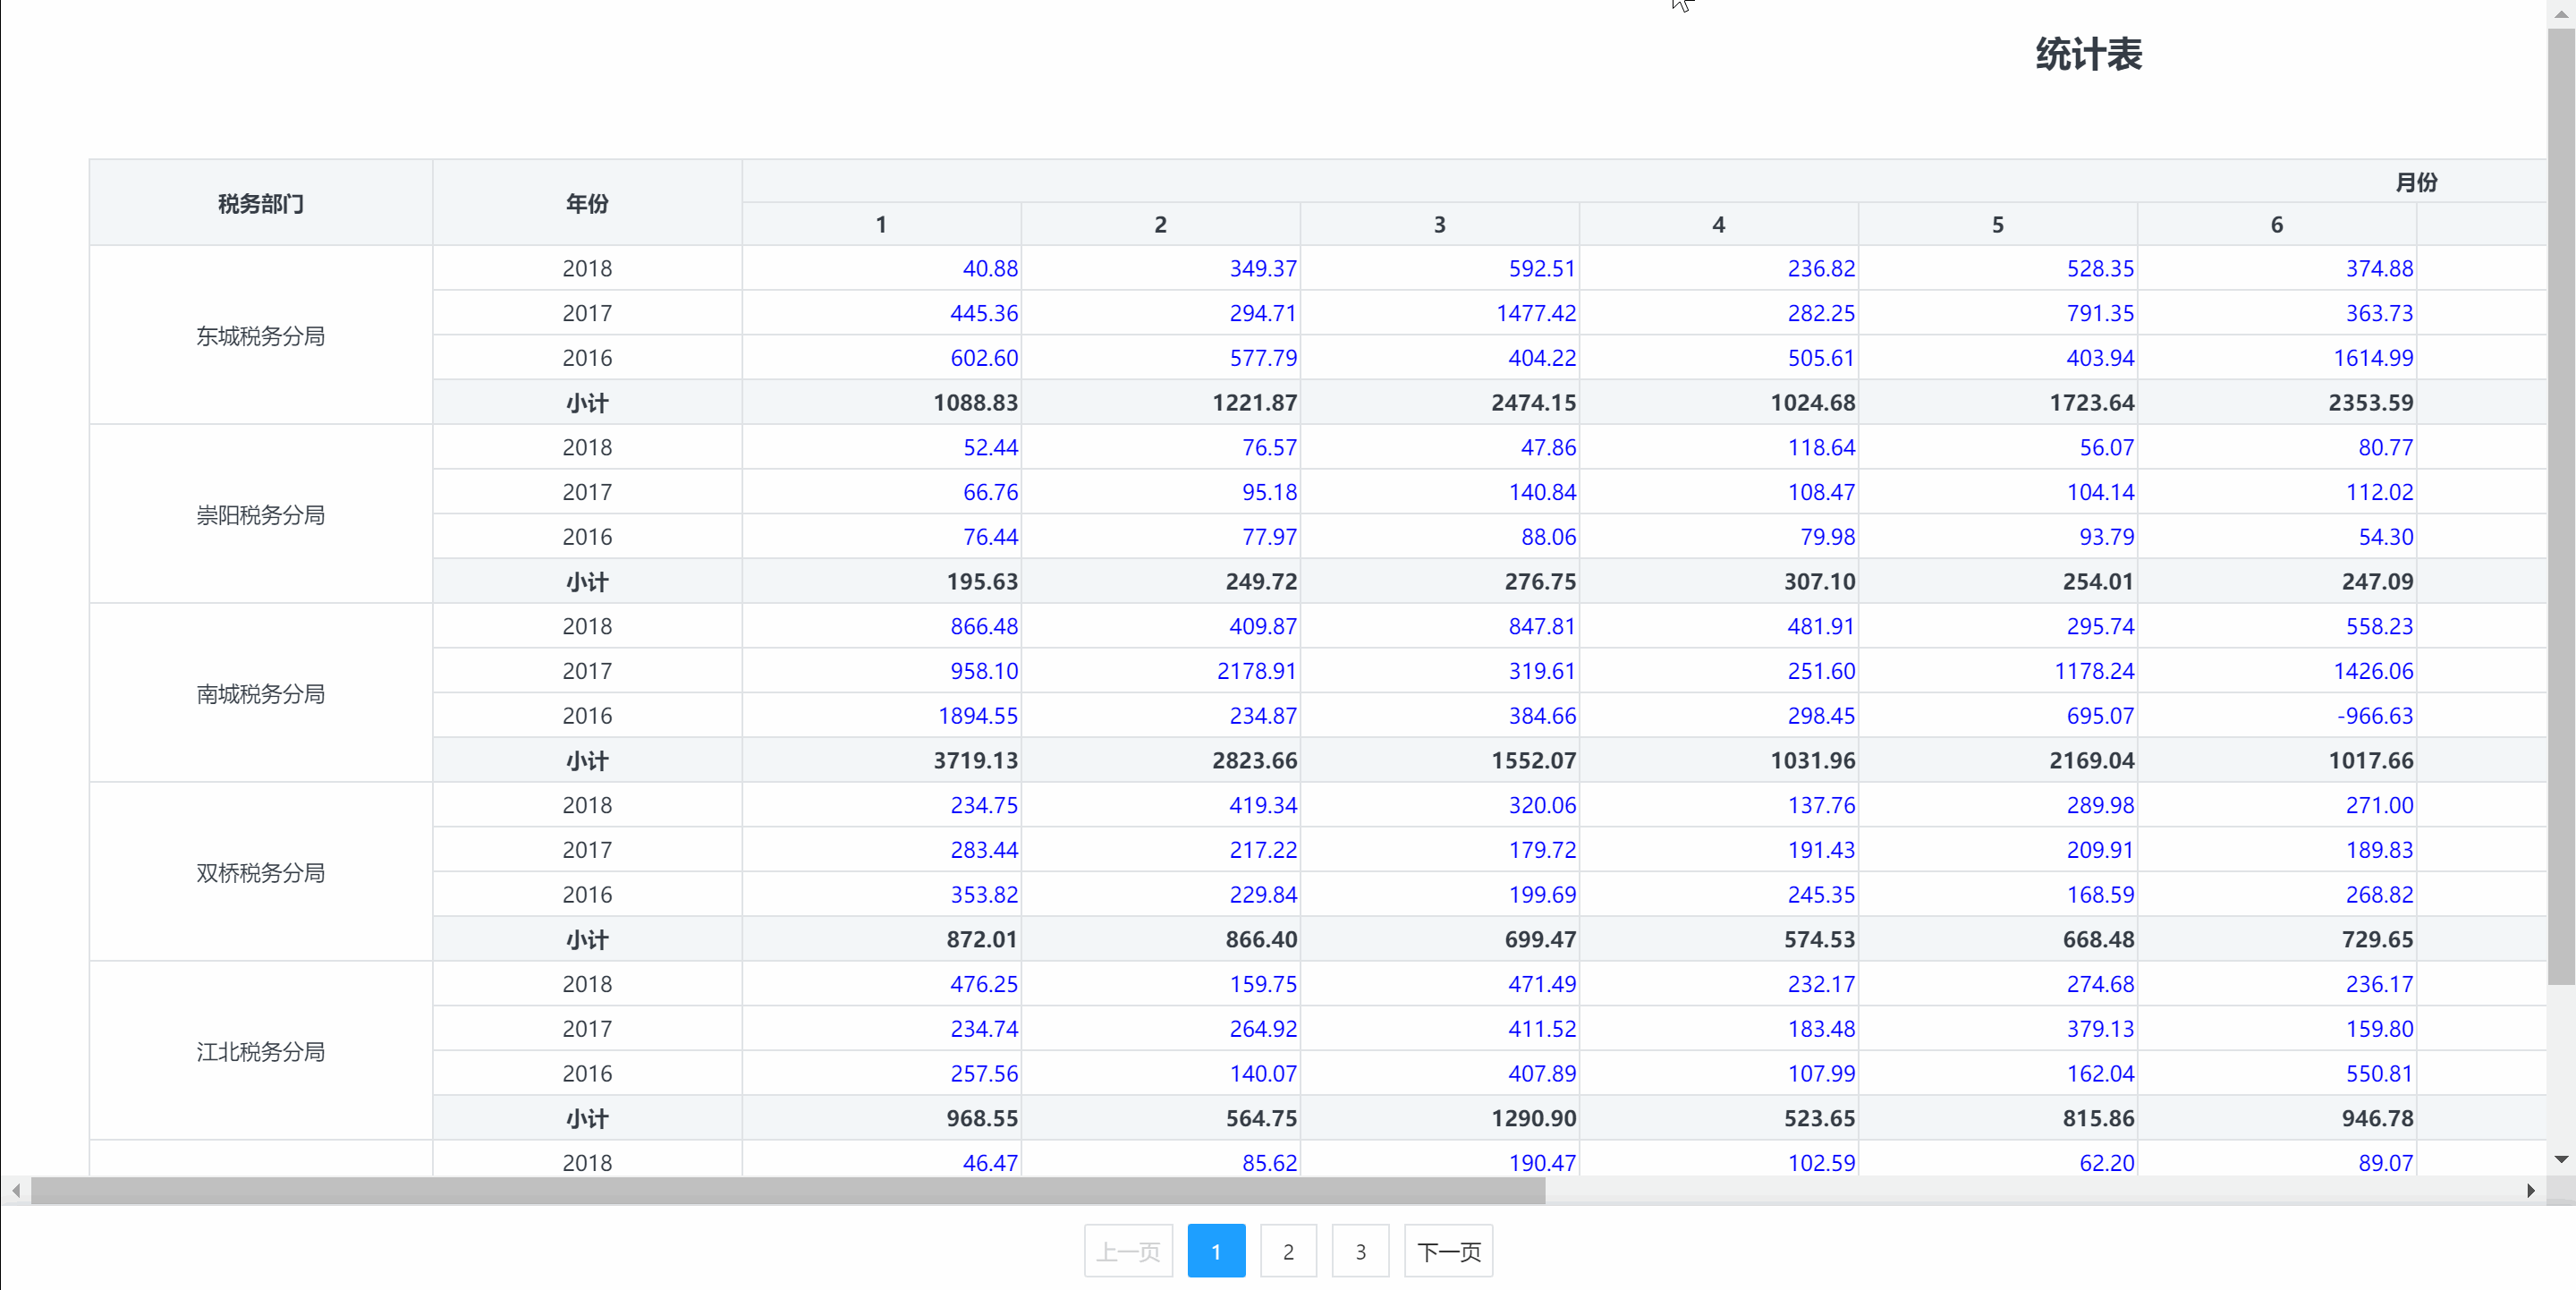The height and width of the screenshot is (1290, 2576).
Task: Select current page 1 button
Action: [x=1216, y=1251]
